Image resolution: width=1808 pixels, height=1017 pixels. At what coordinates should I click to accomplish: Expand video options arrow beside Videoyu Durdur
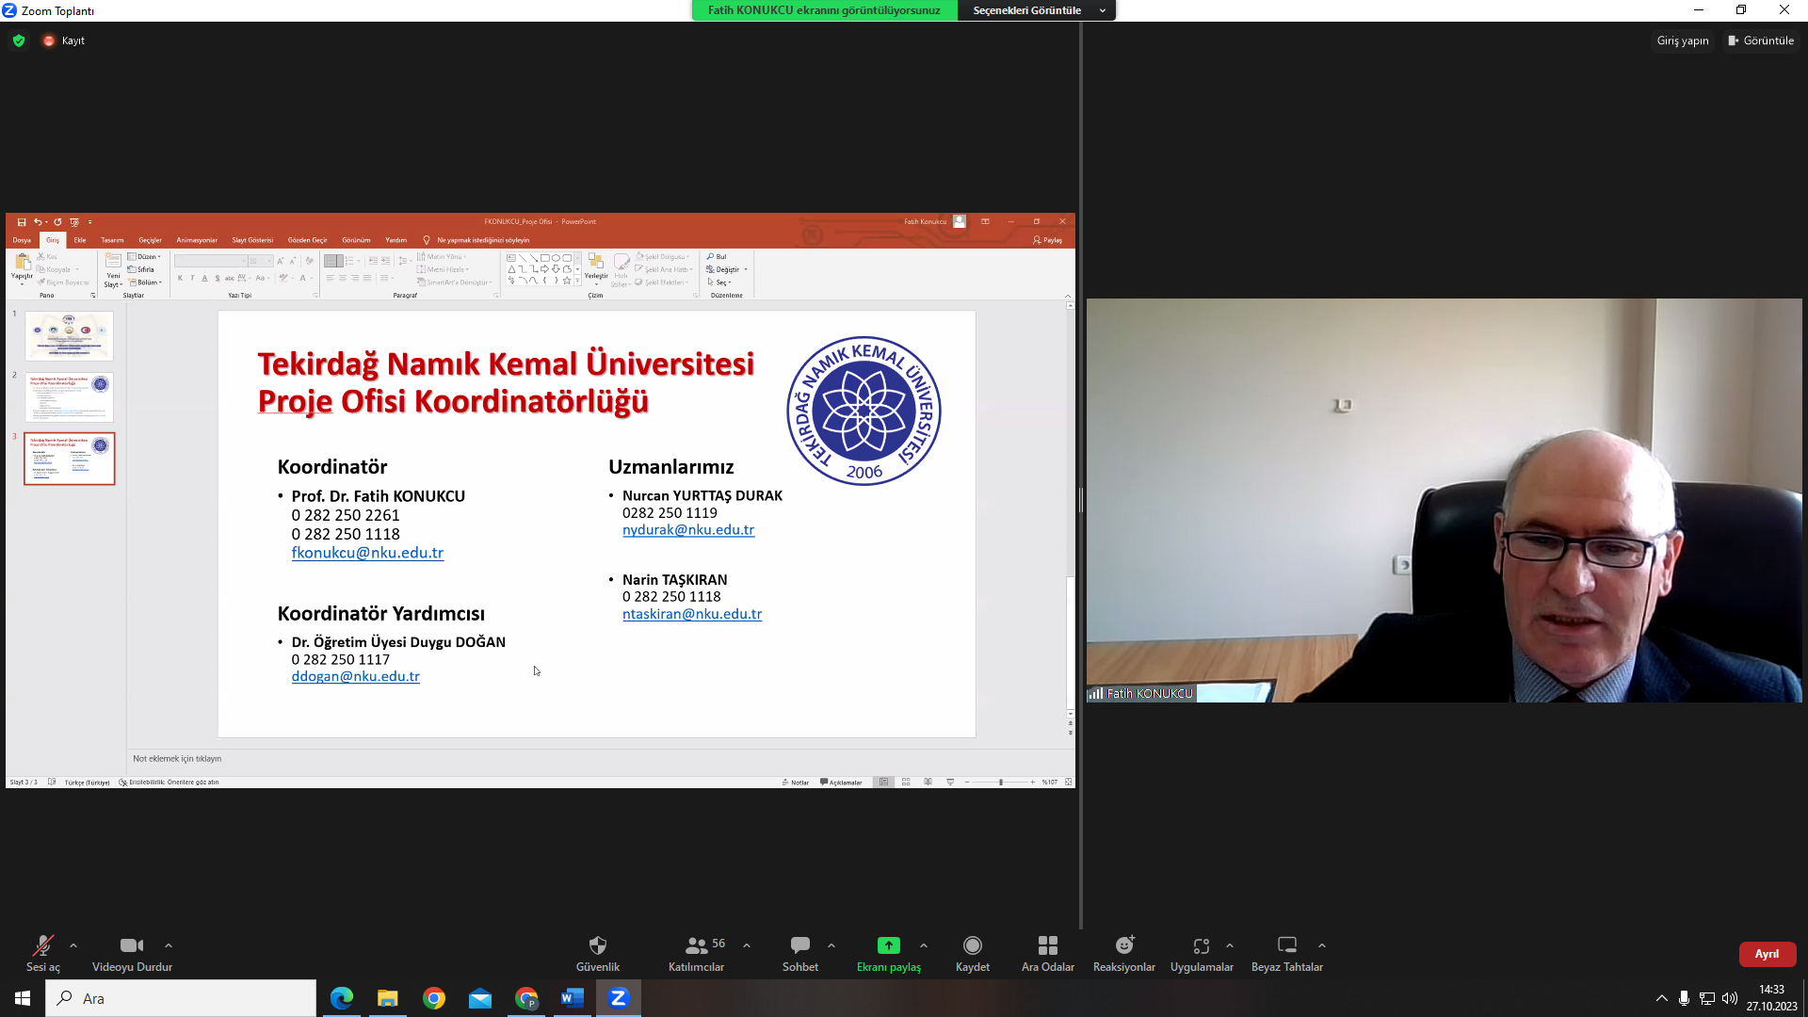tap(169, 945)
